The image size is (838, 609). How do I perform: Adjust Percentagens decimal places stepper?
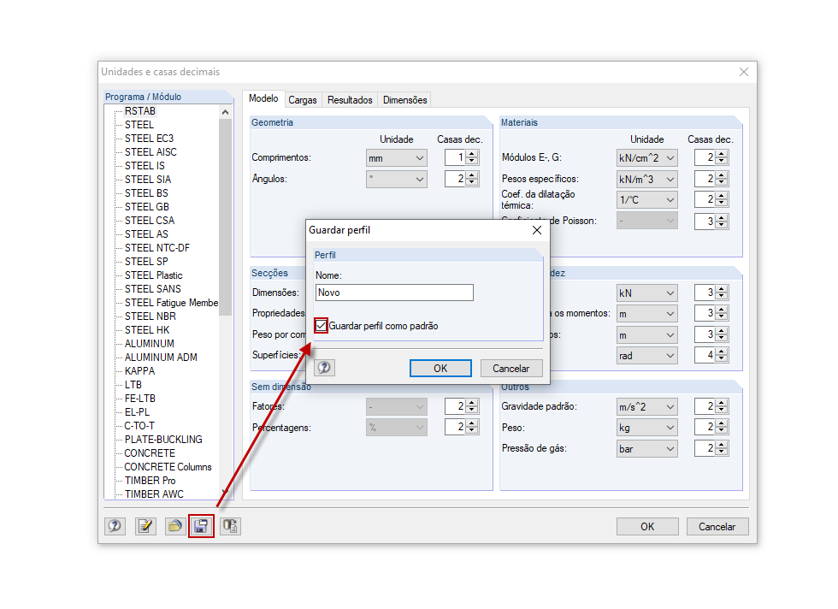tap(471, 427)
